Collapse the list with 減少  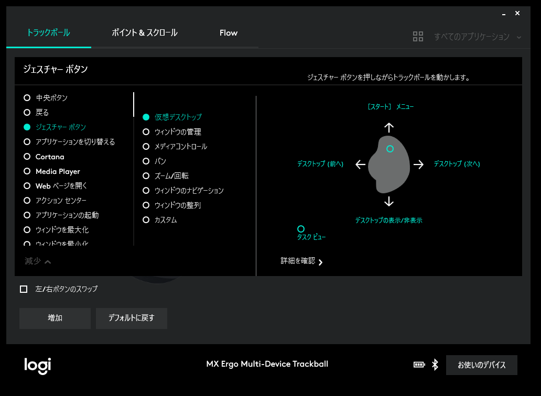pyautogui.click(x=37, y=261)
